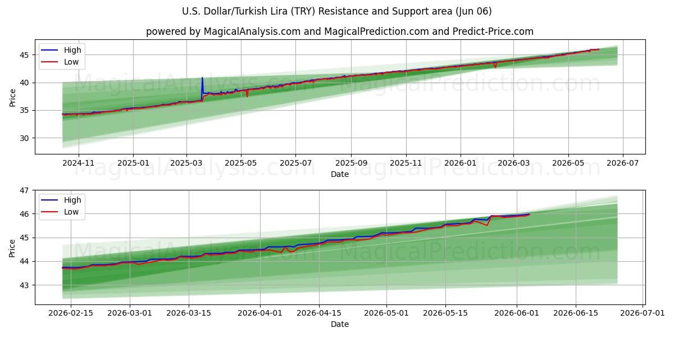Click the 'Date' axis label under top chart
The height and width of the screenshot is (337, 674).
coord(340,174)
